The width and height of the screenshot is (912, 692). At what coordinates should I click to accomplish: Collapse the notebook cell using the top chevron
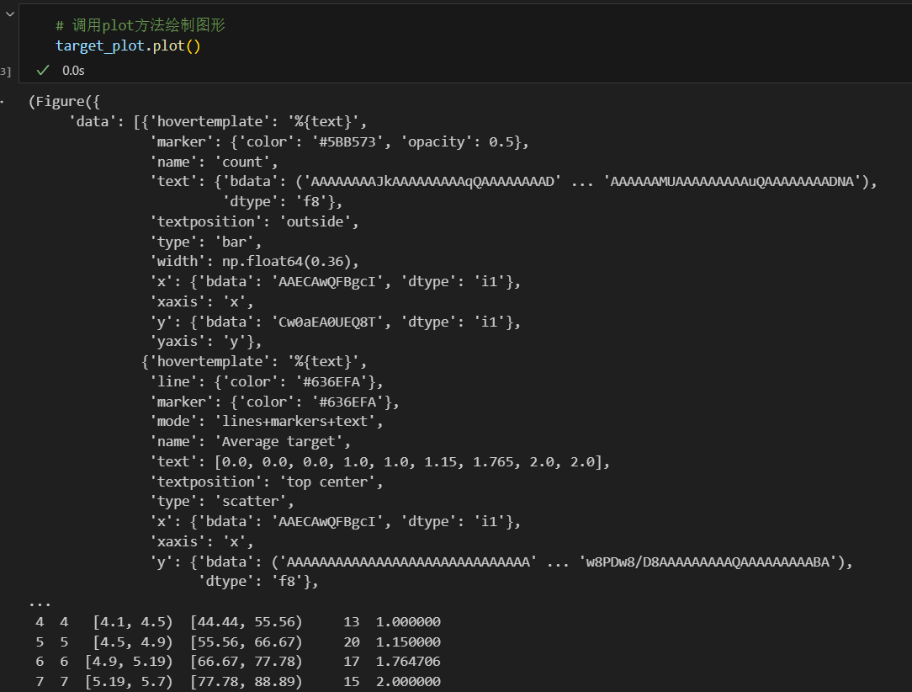pyautogui.click(x=8, y=13)
